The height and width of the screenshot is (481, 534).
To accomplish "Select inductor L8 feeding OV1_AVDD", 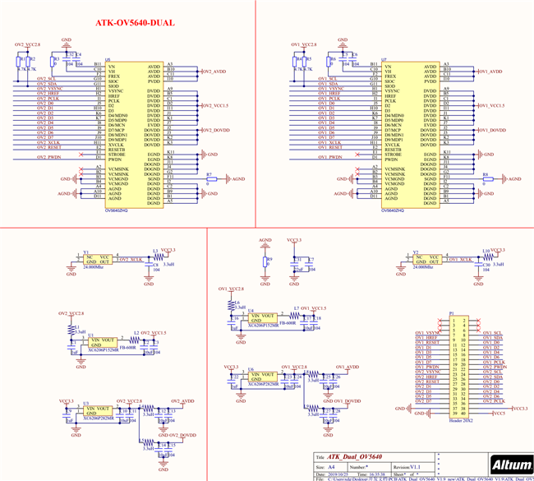I will click(313, 374).
